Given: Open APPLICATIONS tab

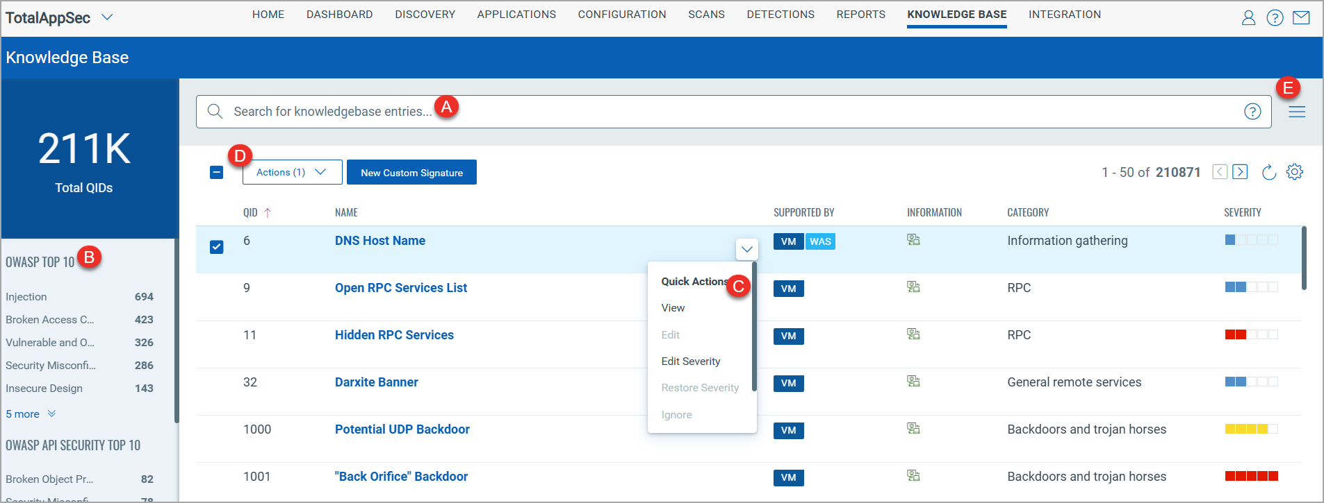Looking at the screenshot, I should pos(516,15).
